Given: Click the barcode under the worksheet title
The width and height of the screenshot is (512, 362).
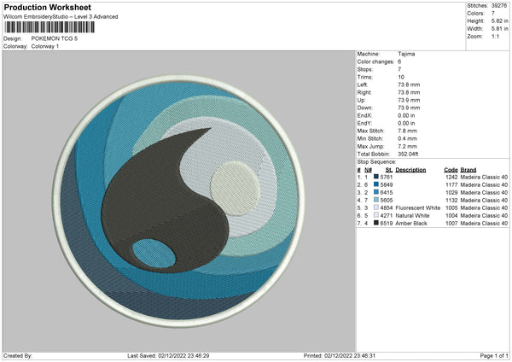Looking at the screenshot, I should 49,27.
